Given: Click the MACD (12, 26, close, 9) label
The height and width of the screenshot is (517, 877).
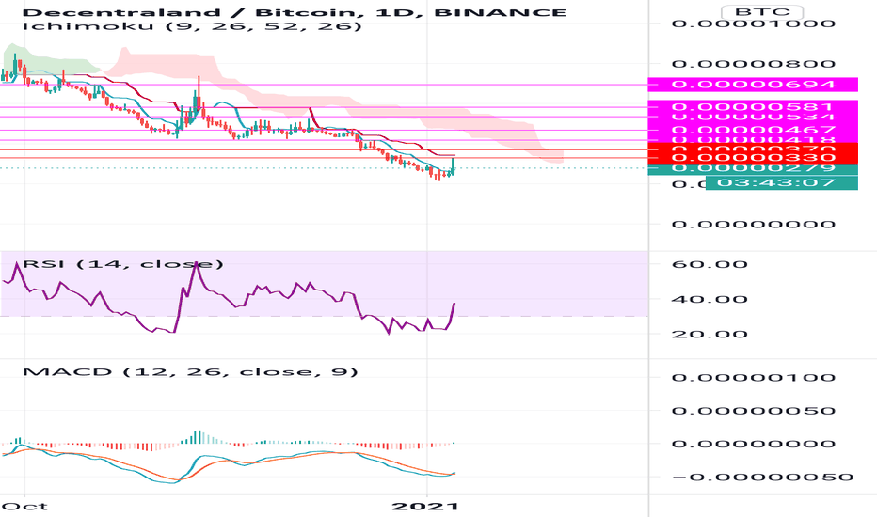Looking at the screenshot, I should [x=190, y=371].
